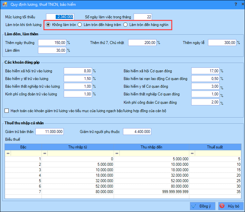
Task: Select the 5.000.000 Thu nhập đến cell
Action: coord(151,159)
